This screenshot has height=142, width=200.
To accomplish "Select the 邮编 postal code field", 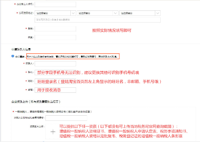I will point(55,29).
